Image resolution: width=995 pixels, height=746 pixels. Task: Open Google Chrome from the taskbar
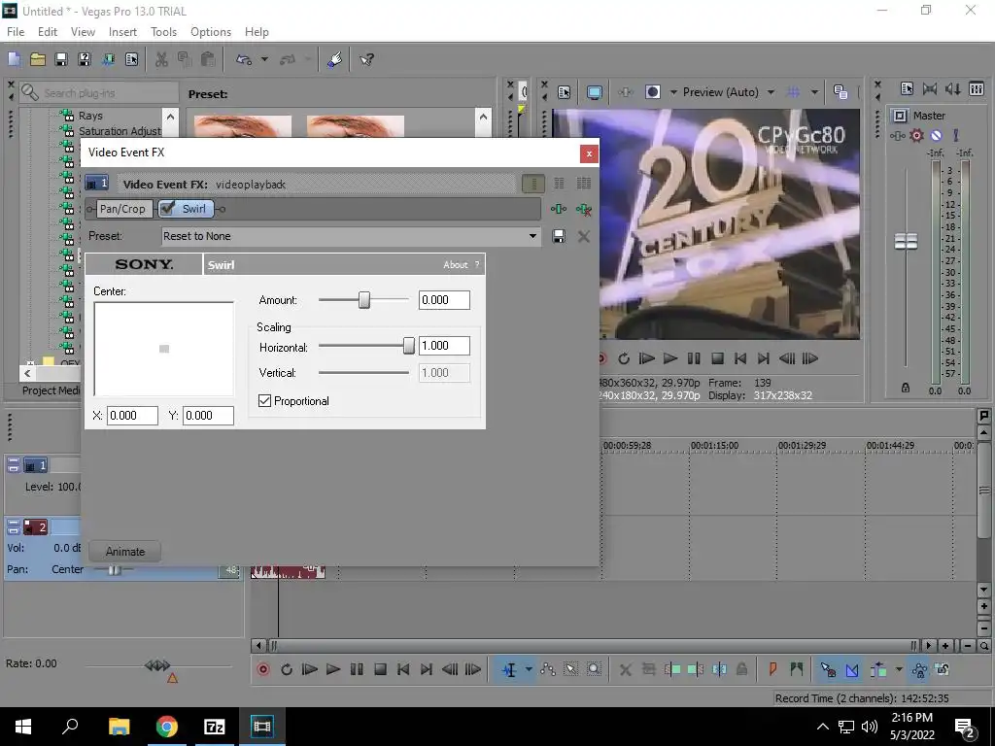(167, 727)
